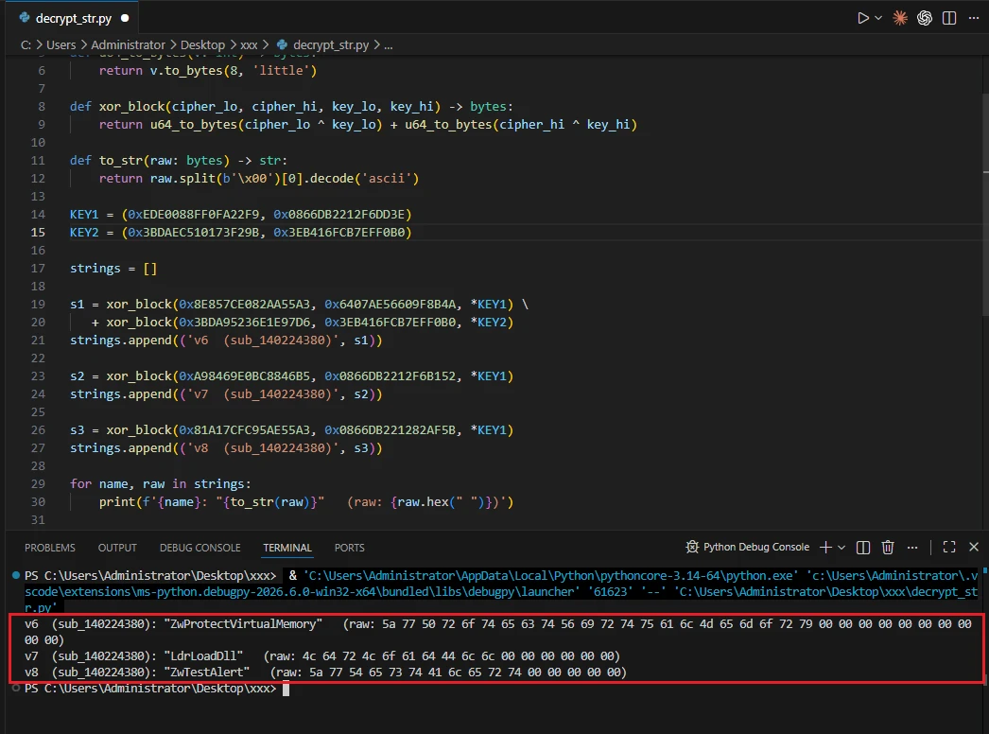
Task: Click "xor_block" in the line 8 definition
Action: [x=131, y=107]
